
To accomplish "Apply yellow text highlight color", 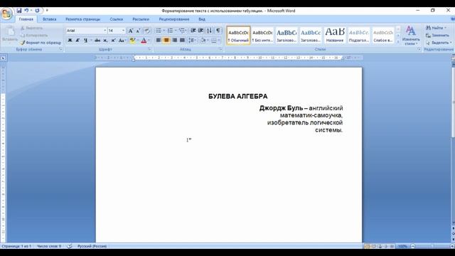I will 132,41.
